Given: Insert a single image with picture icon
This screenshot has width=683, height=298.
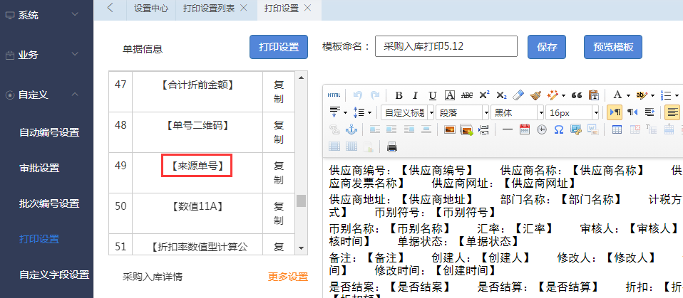Looking at the screenshot, I should (x=450, y=129).
